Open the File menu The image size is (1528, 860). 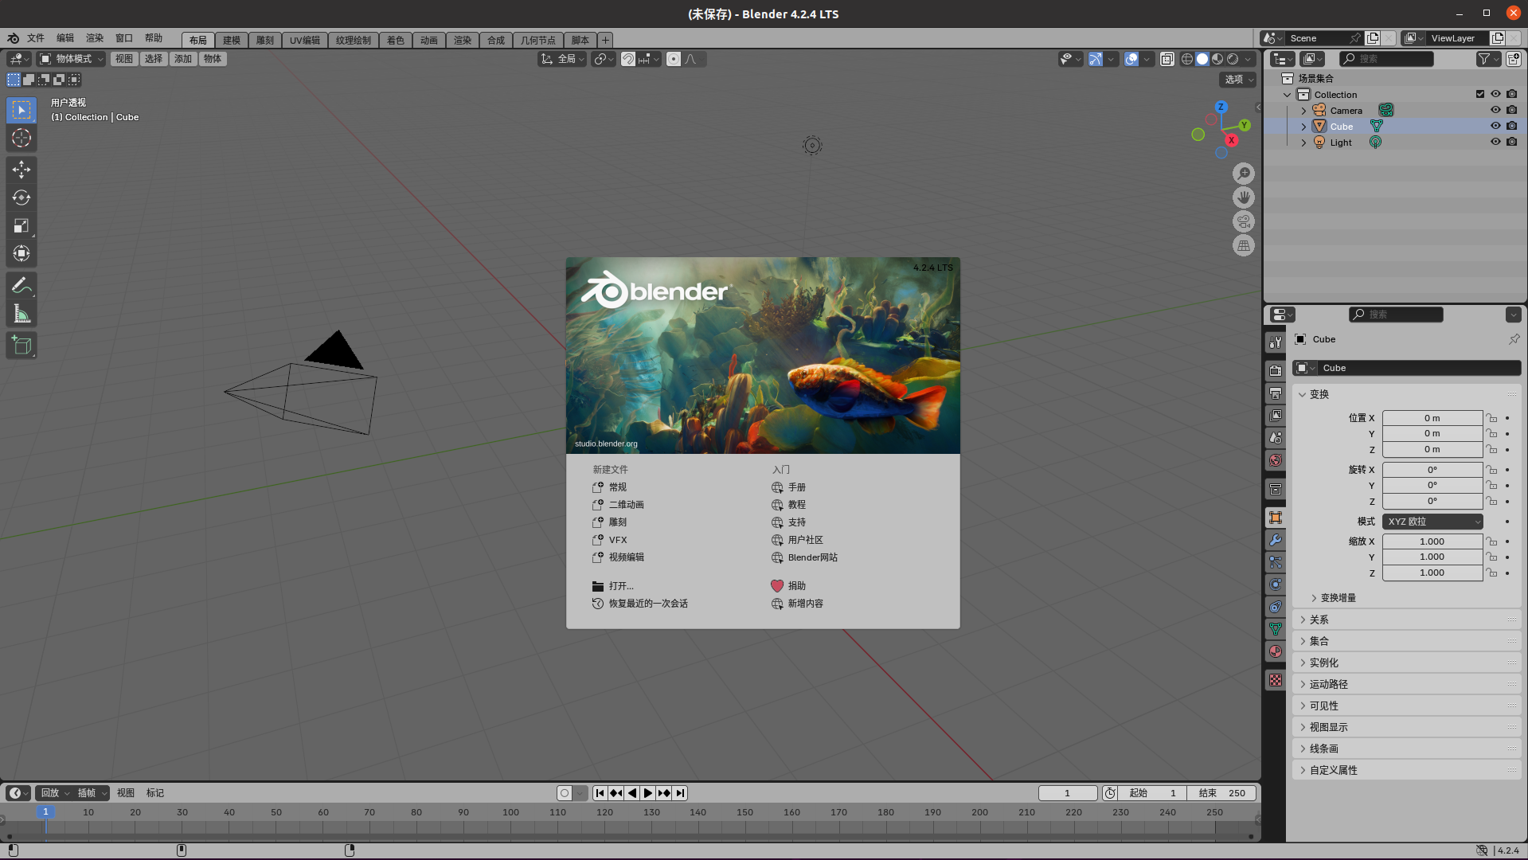(x=36, y=38)
